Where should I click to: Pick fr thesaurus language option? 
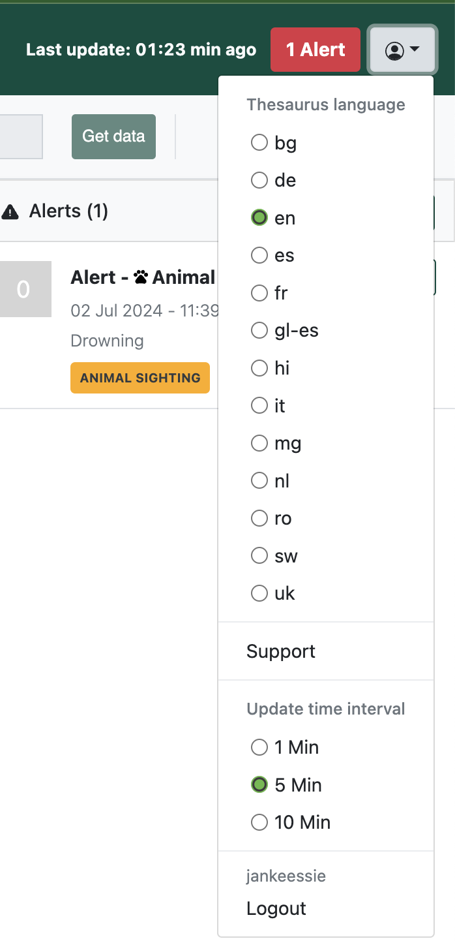pyautogui.click(x=259, y=293)
